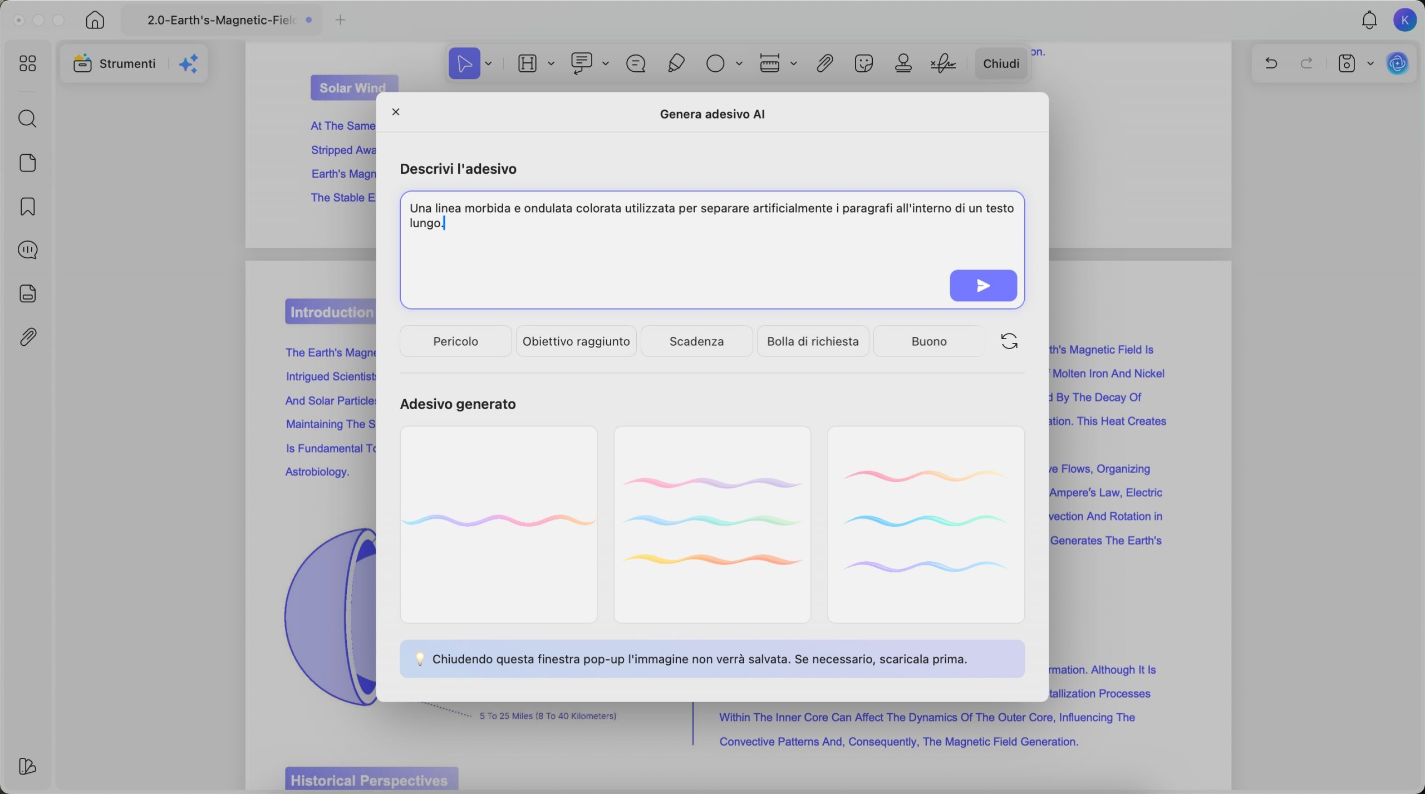
Task: Open the save options dropdown arrow
Action: 1370,63
